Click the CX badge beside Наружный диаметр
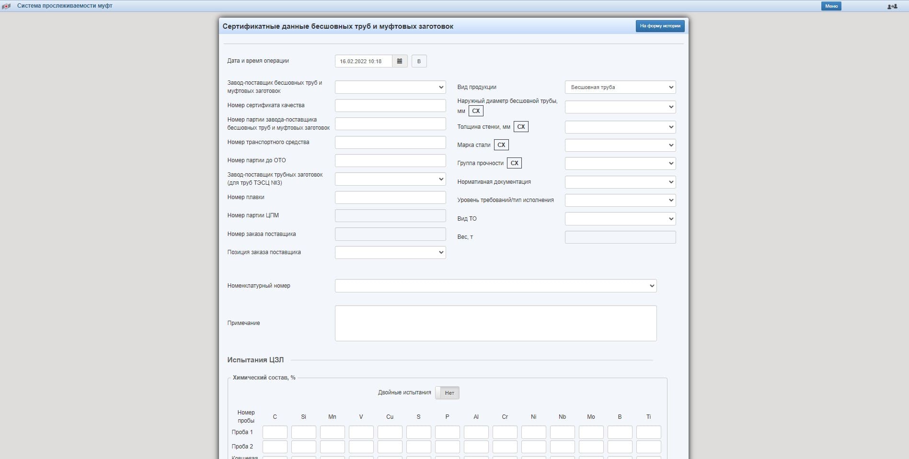Image resolution: width=909 pixels, height=459 pixels. tap(476, 111)
